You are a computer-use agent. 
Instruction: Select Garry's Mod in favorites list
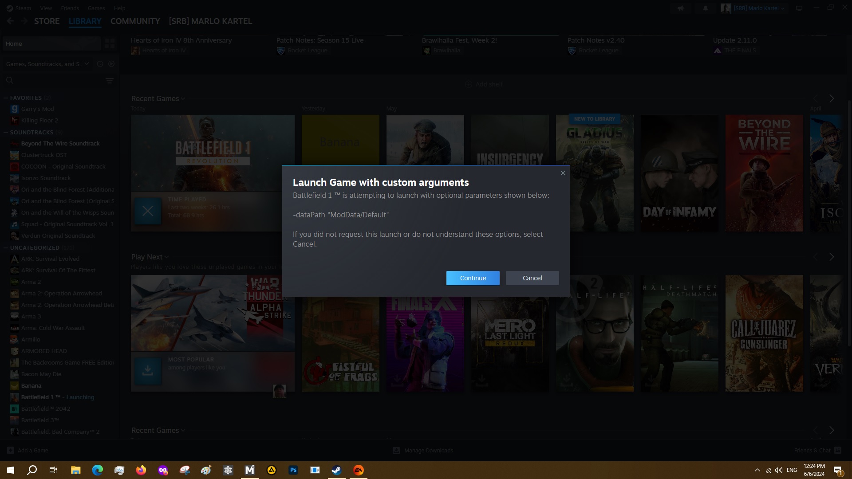coord(37,109)
